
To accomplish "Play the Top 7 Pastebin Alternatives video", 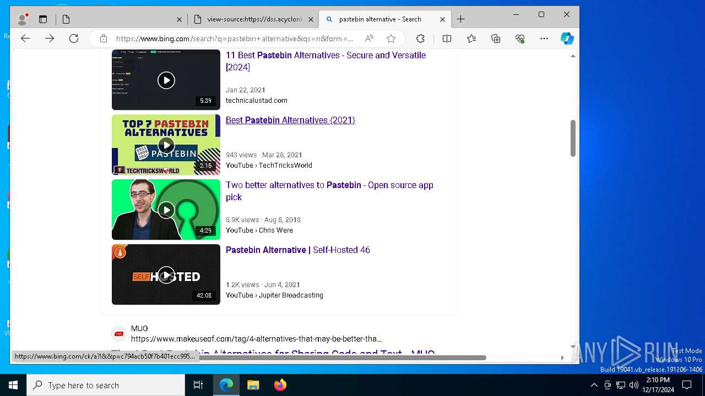I will pyautogui.click(x=166, y=145).
